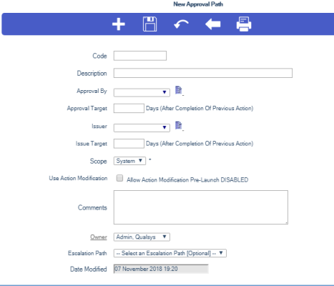
Task: Open the Scope dropdown showing System
Action: pos(129,161)
